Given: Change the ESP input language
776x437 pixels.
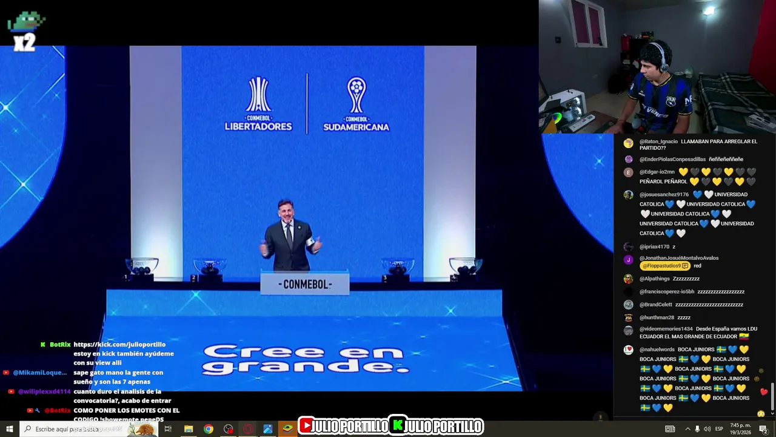Looking at the screenshot, I should click(x=719, y=429).
